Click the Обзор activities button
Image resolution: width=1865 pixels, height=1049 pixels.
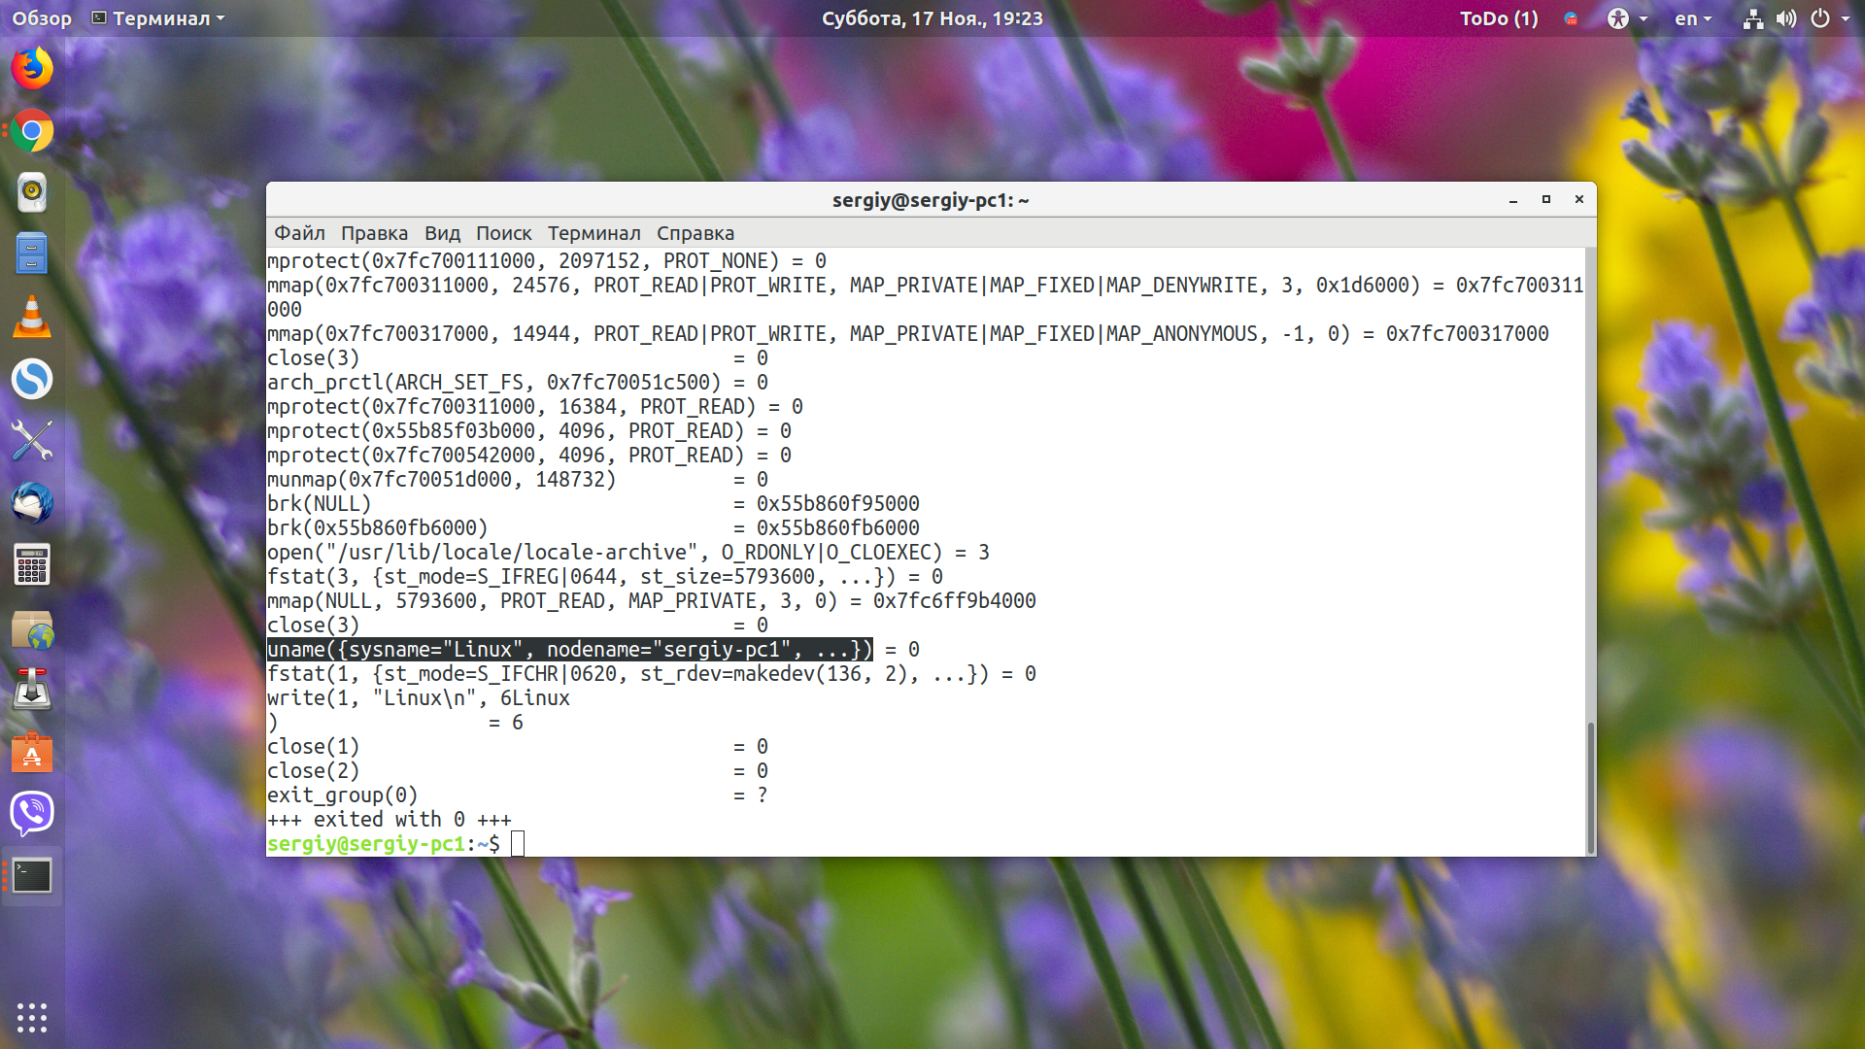tap(42, 18)
